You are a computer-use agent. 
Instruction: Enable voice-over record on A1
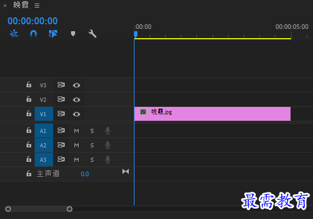click(107, 131)
